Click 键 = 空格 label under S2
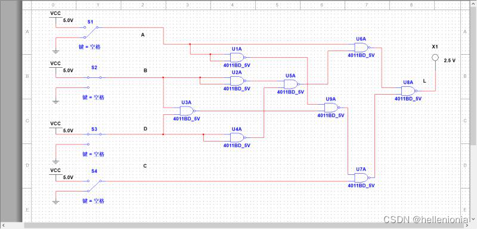This screenshot has width=477, height=229. pyautogui.click(x=93, y=98)
